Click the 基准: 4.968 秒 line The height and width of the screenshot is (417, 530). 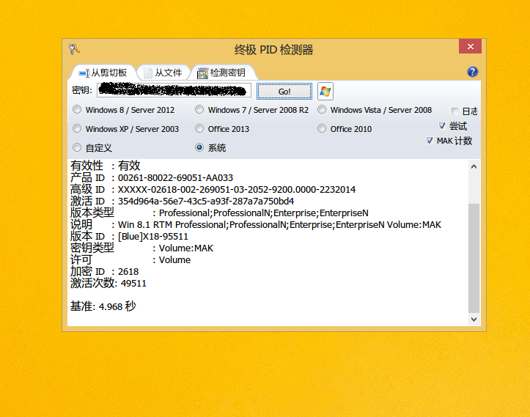(x=103, y=306)
